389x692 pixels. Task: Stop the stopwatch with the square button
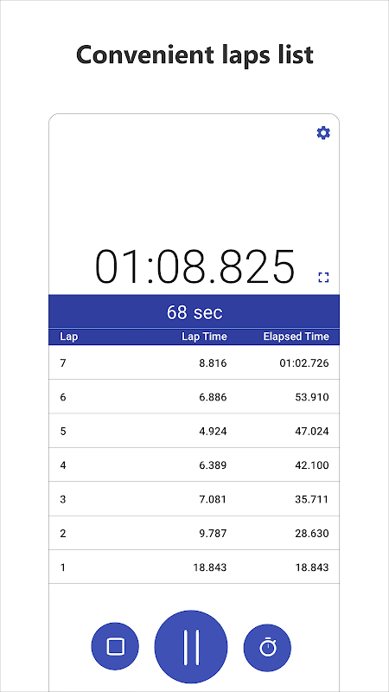(x=115, y=647)
